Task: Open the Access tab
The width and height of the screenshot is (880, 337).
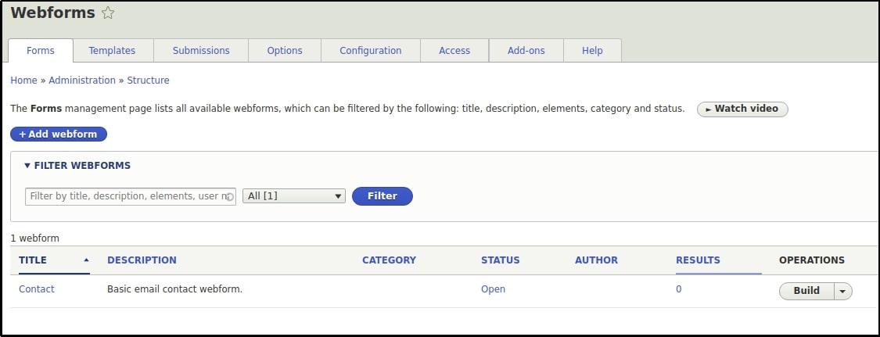Action: click(x=454, y=51)
